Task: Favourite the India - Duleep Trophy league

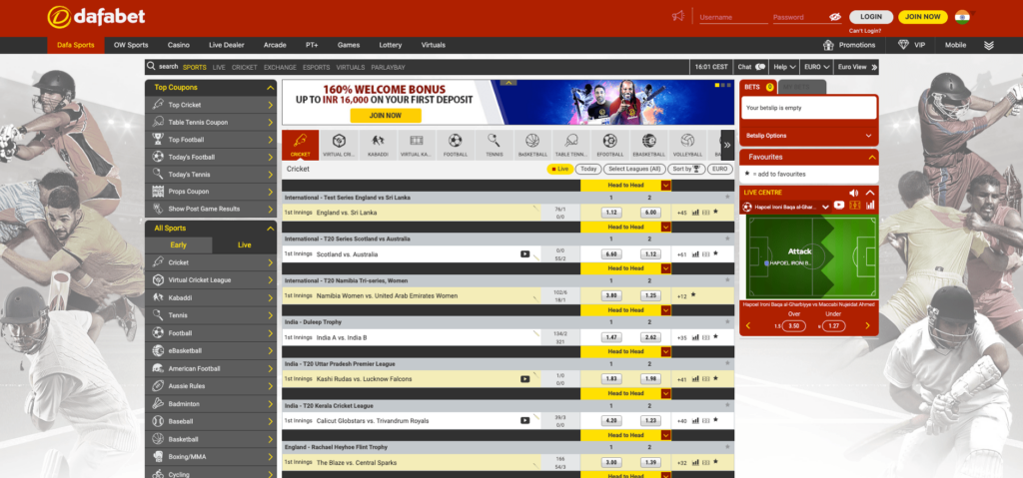Action: [727, 322]
